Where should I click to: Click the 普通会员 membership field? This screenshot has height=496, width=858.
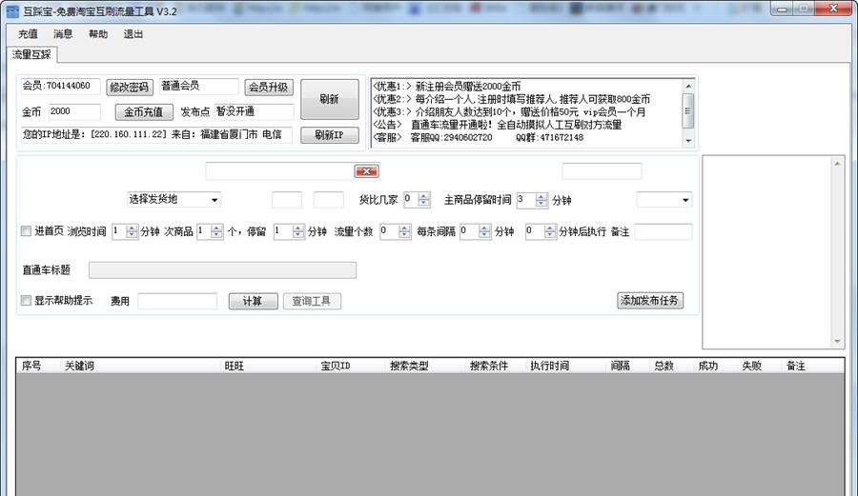[199, 86]
